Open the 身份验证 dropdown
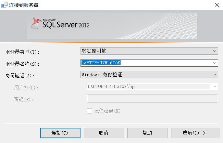Screen dimensions: 223x143 pyautogui.click(x=149, y=75)
